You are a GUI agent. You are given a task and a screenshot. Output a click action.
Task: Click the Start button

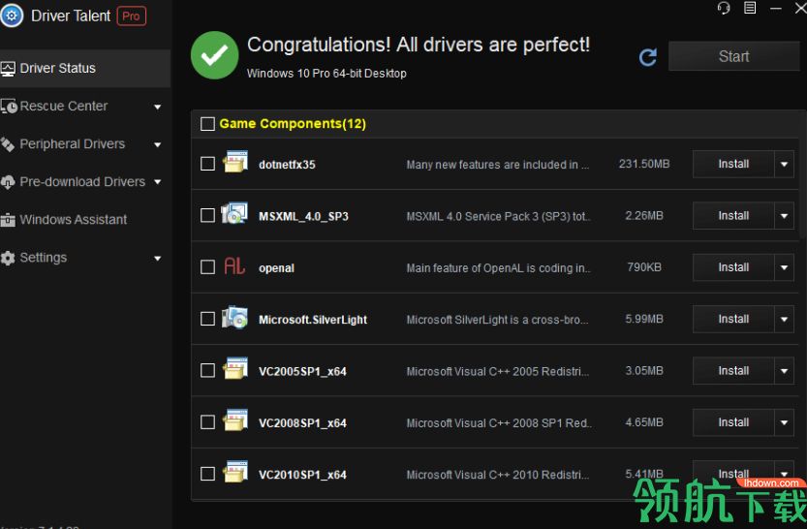(x=734, y=56)
